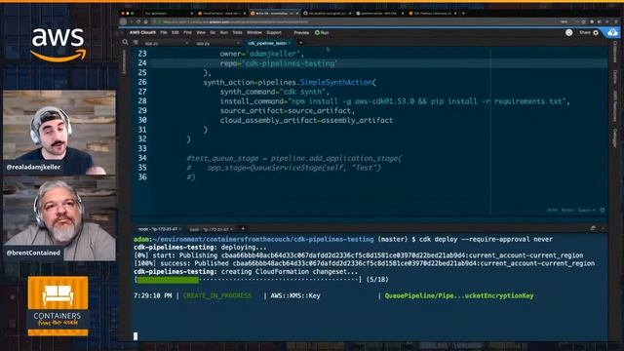This screenshot has height=351, width=624.
Task: Click the AWS cloud icon in the top-right corner
Action: 613,32
